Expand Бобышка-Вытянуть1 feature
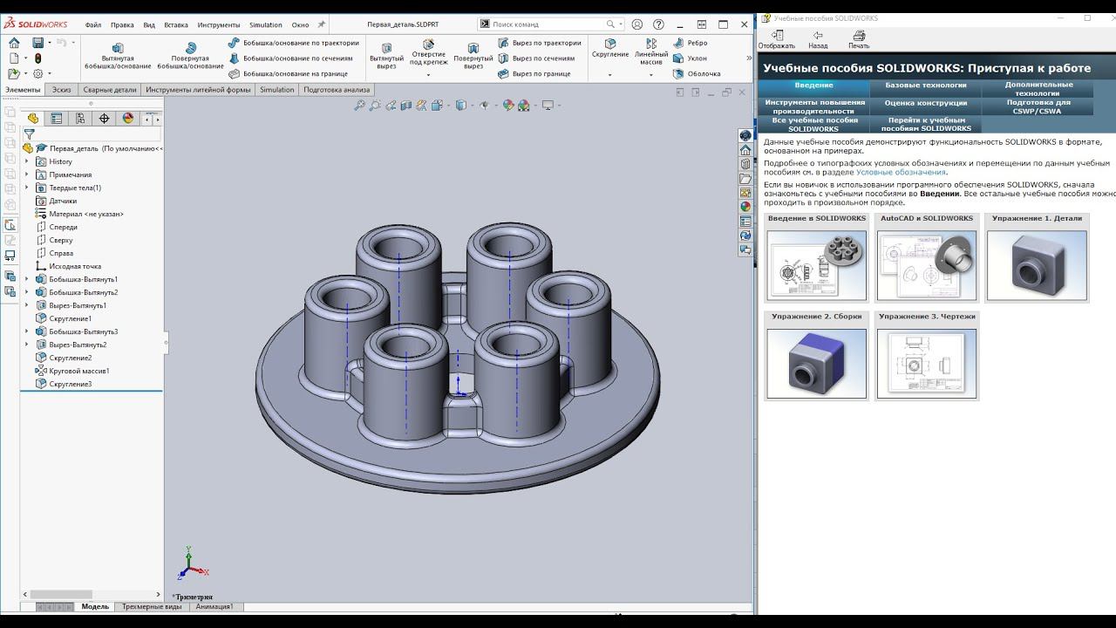This screenshot has height=628, width=1116. click(27, 279)
